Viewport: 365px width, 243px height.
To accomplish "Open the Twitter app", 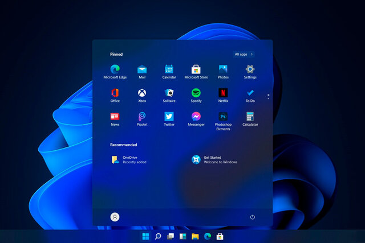I will point(169,119).
